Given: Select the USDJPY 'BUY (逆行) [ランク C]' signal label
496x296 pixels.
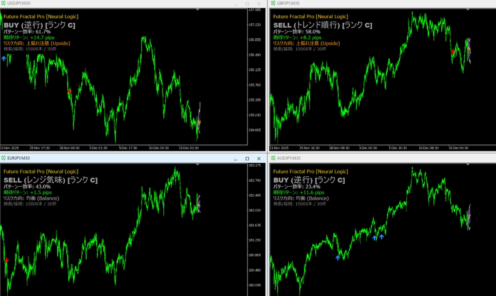Looking at the screenshot, I should pos(39,25).
